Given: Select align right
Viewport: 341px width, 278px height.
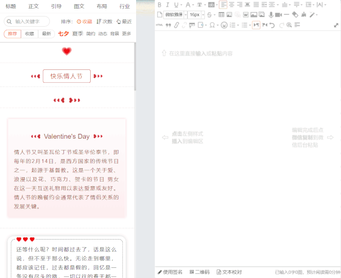Looking at the screenshot, I should coord(240,5).
